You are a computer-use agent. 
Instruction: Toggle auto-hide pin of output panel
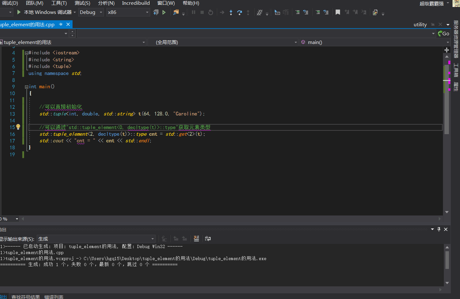click(439, 229)
